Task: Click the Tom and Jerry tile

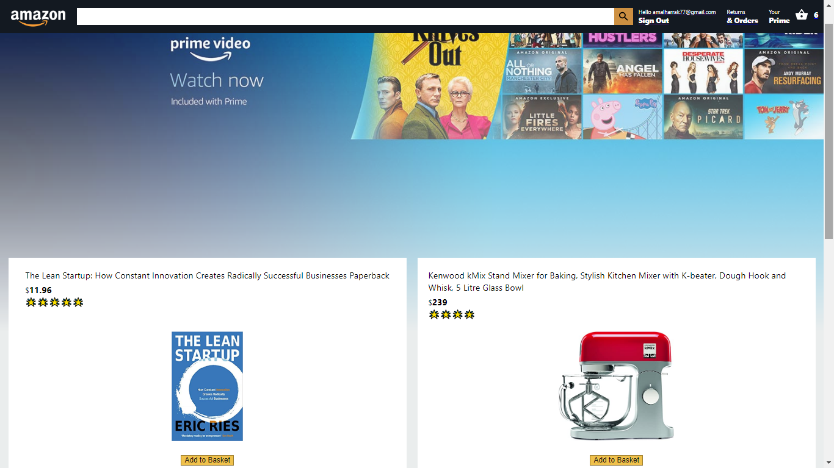Action: point(784,117)
